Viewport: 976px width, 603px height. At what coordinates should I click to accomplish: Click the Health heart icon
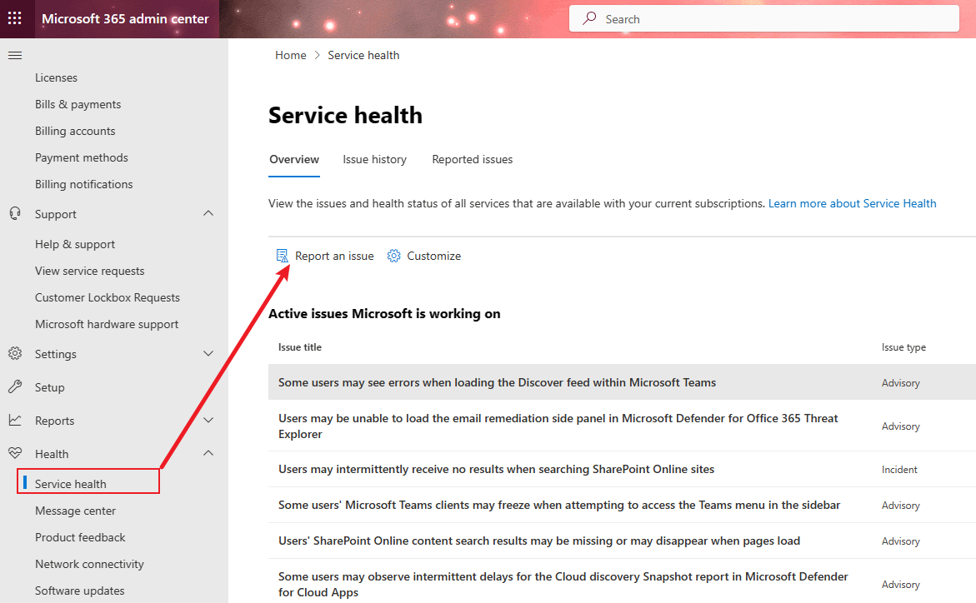[15, 453]
